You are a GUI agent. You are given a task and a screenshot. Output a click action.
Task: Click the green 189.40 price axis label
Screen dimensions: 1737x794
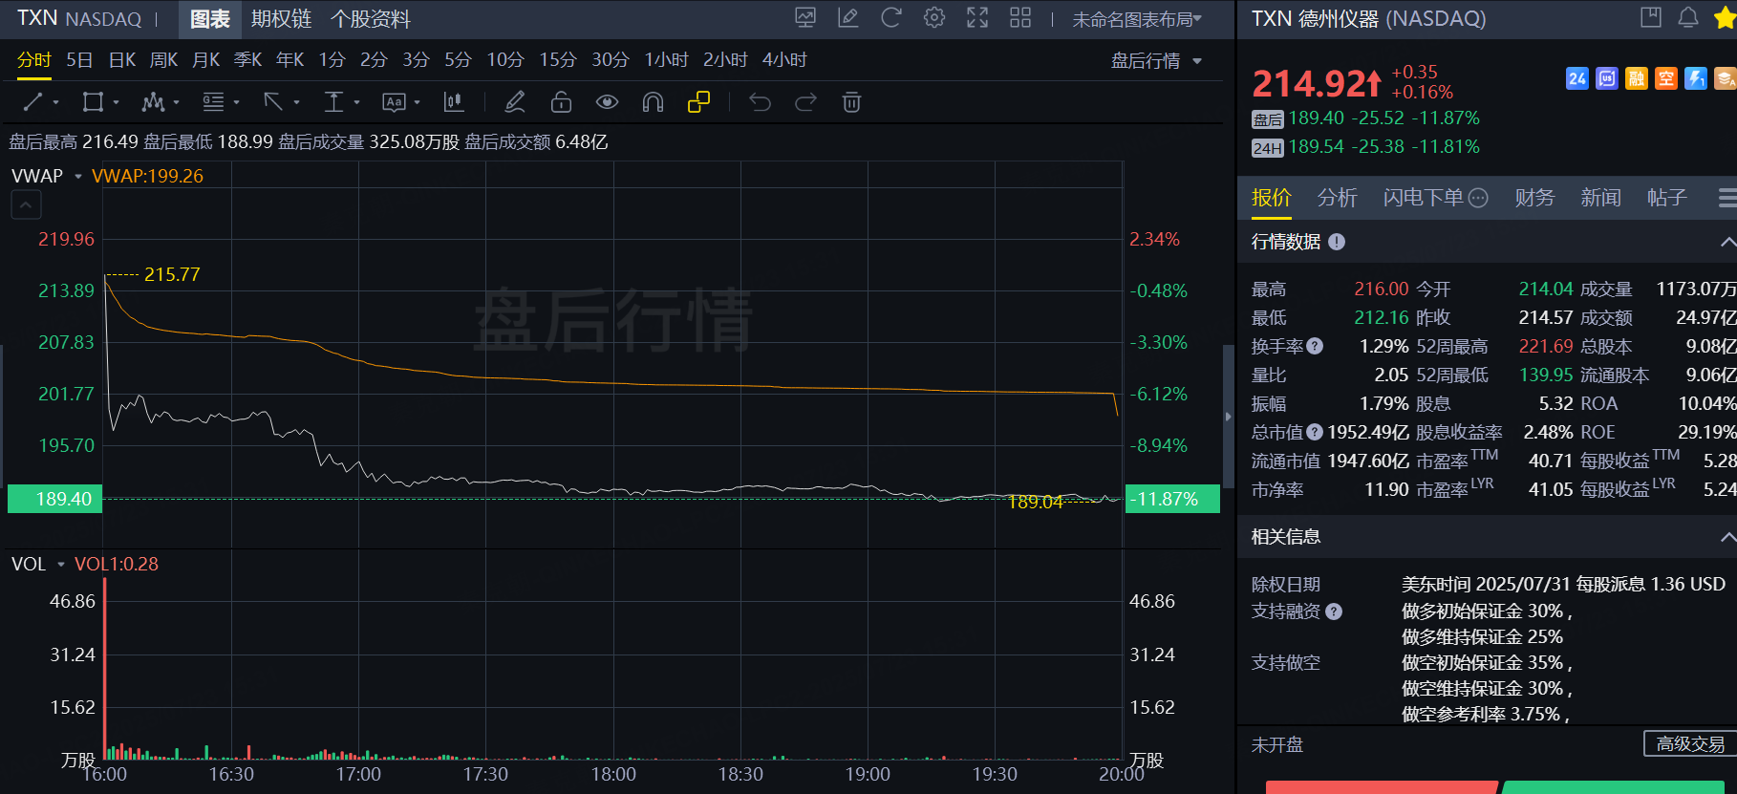click(x=54, y=499)
